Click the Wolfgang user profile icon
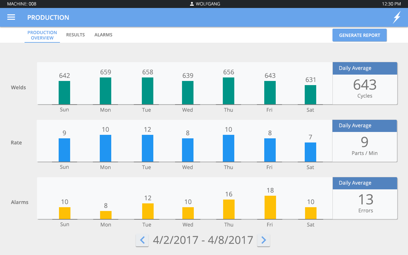Viewport: 408px width, 255px height. 192,4
